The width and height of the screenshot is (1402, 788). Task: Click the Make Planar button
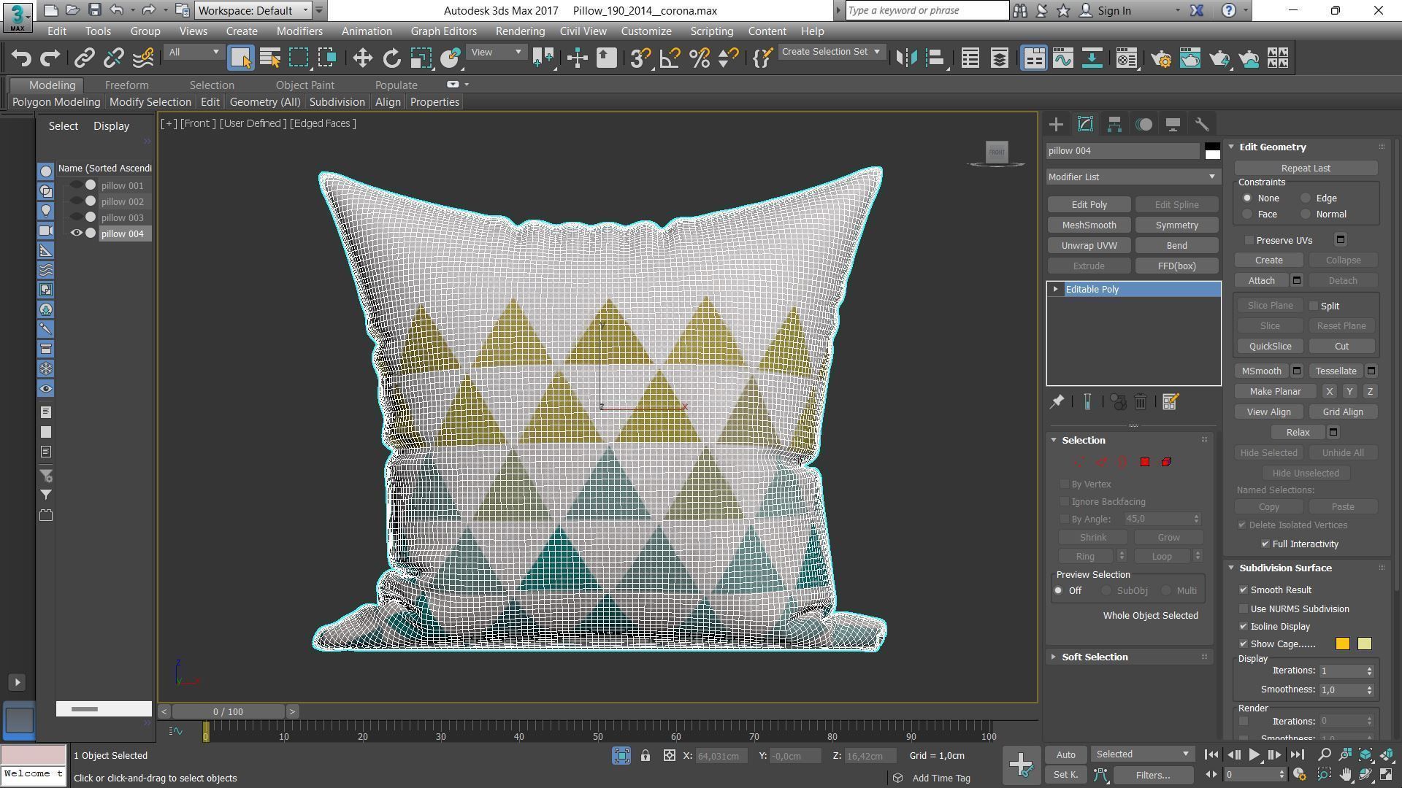[1275, 391]
